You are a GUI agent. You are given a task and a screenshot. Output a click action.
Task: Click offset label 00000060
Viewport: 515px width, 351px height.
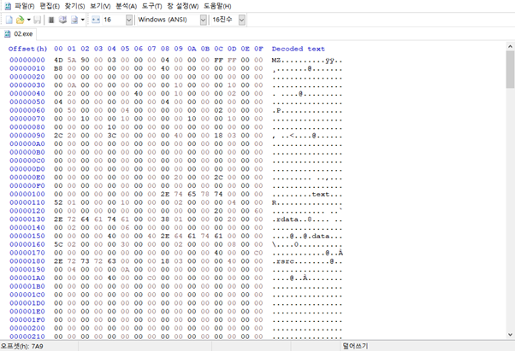pos(27,110)
